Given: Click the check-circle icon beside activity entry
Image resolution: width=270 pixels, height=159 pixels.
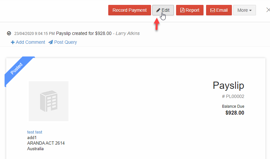Looking at the screenshot, I should (9, 33).
